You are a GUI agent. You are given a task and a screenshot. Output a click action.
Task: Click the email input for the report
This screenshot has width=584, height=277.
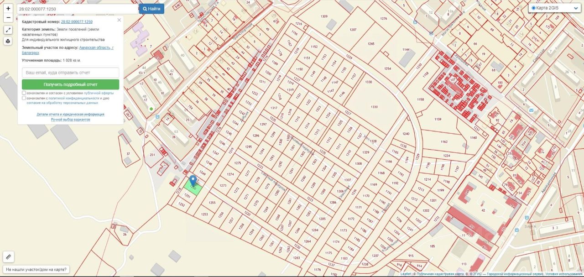click(x=70, y=73)
